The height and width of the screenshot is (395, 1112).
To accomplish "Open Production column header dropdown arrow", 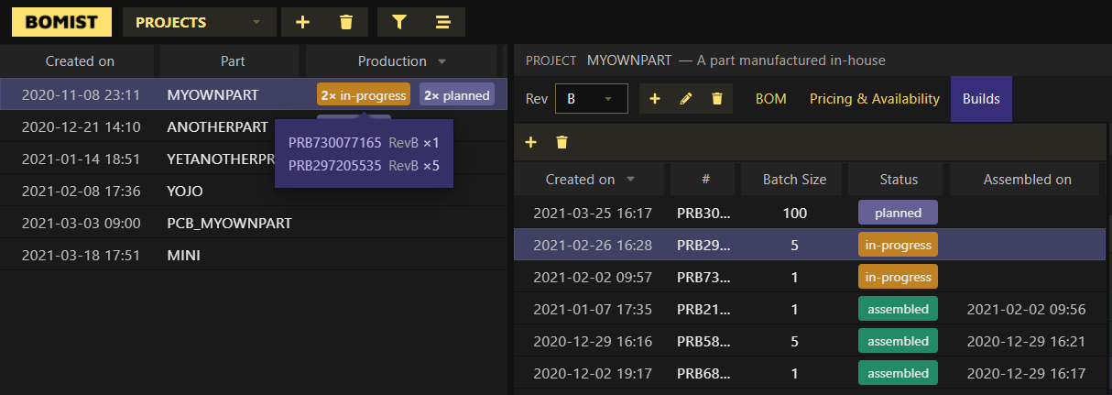I will pos(442,62).
